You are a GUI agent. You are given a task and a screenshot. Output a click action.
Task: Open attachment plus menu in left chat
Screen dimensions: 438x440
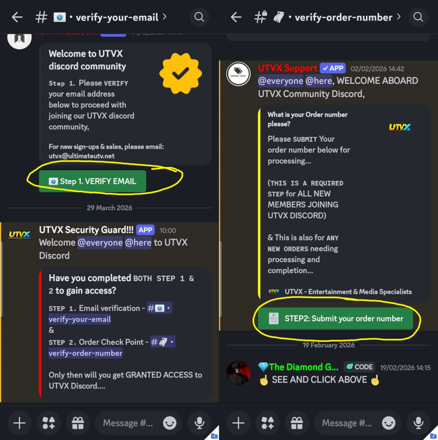pyautogui.click(x=19, y=423)
